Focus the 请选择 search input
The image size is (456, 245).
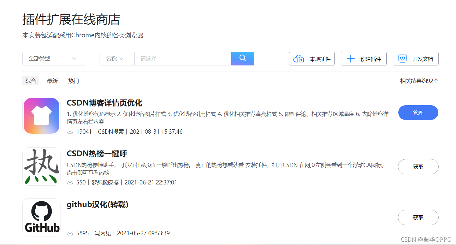(183, 58)
